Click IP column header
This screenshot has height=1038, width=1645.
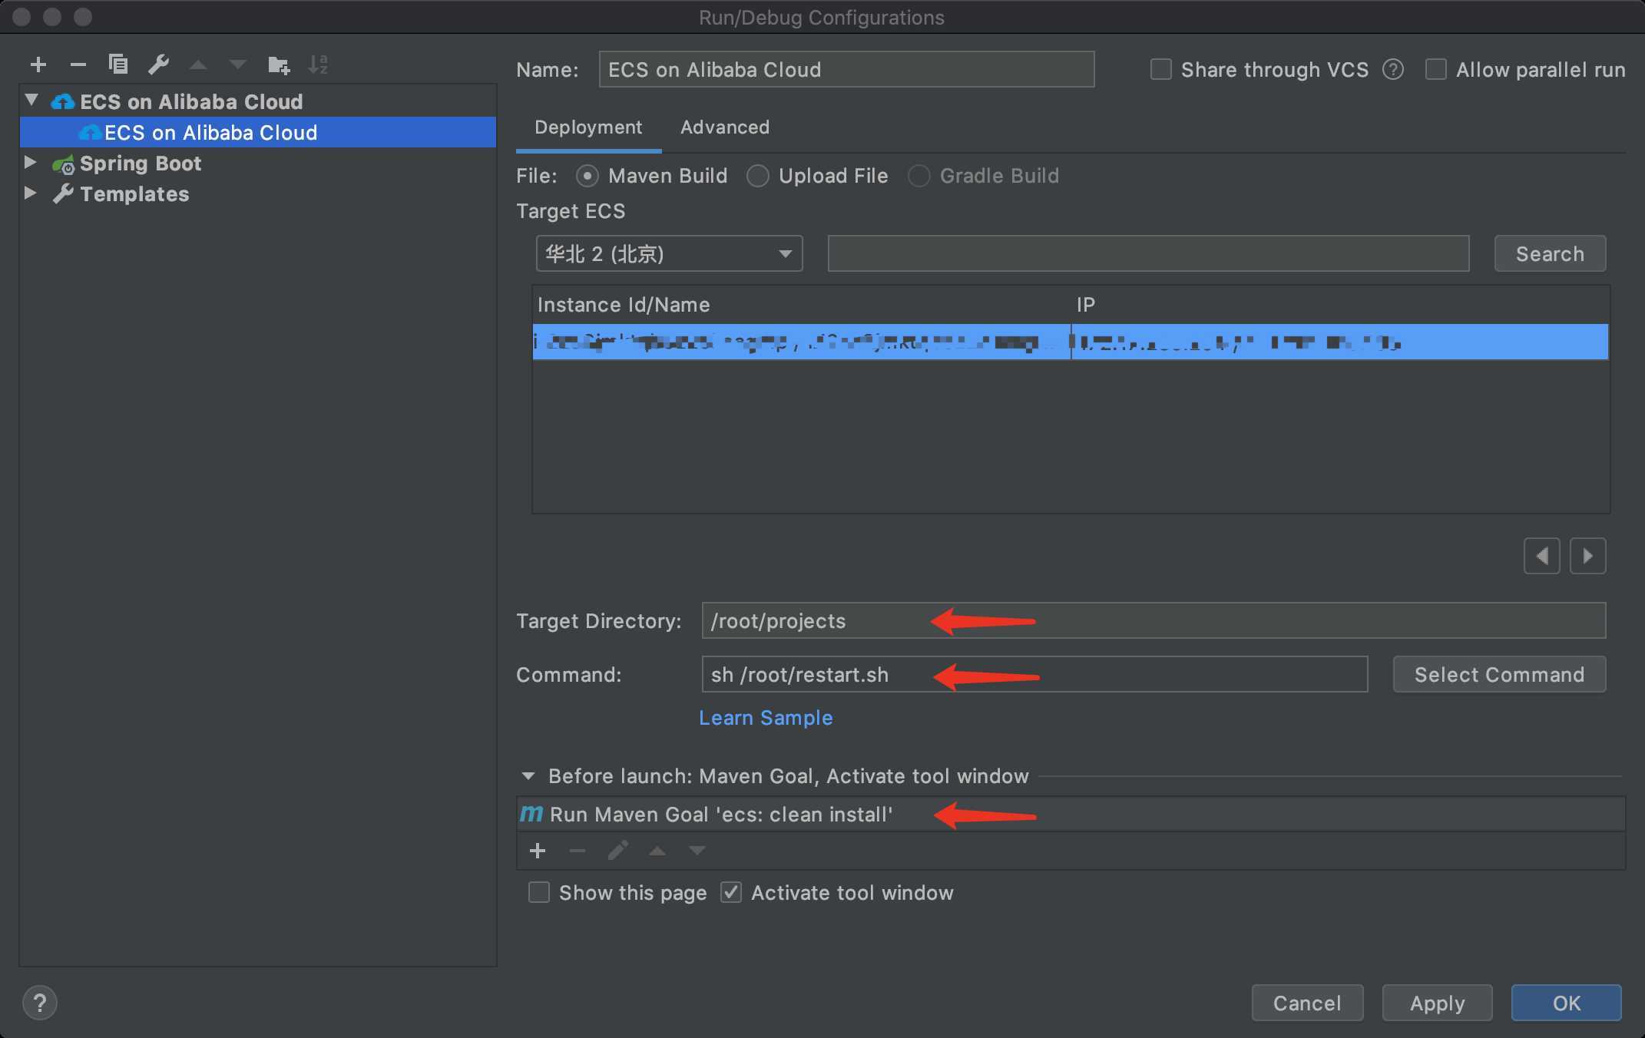(x=1340, y=305)
